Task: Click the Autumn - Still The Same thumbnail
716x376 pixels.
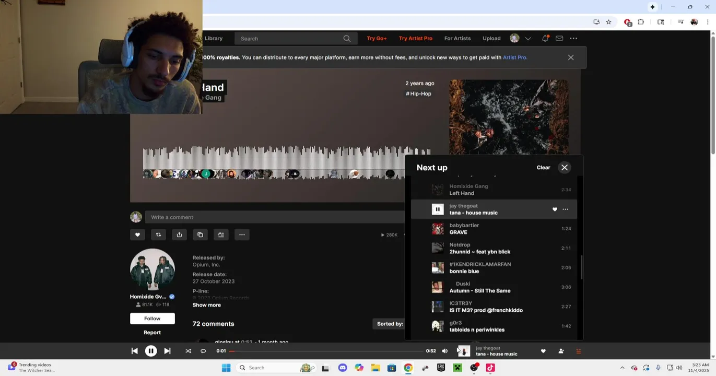Action: tap(438, 287)
